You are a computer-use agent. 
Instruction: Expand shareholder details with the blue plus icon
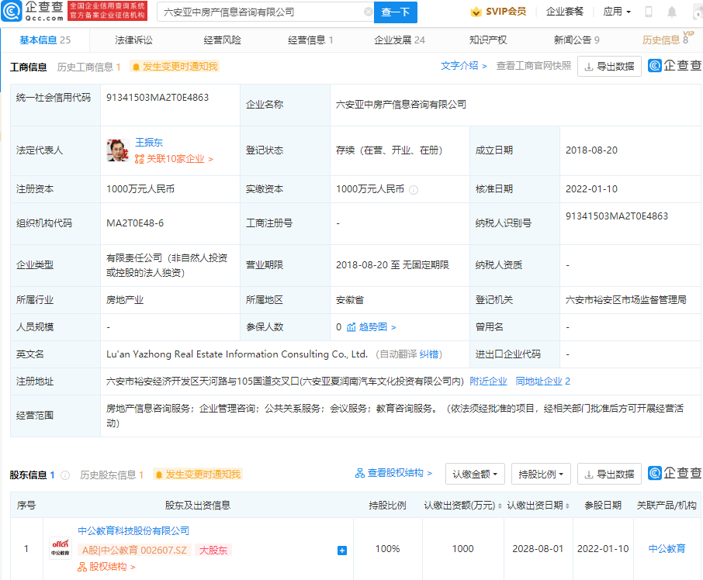(x=341, y=551)
